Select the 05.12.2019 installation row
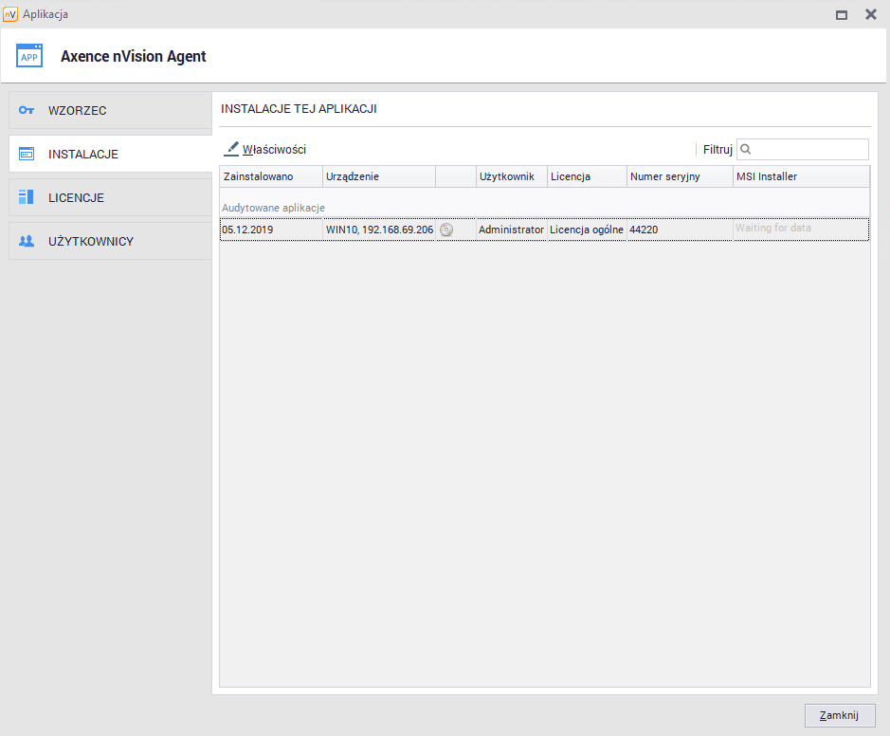890x736 pixels. click(x=270, y=230)
